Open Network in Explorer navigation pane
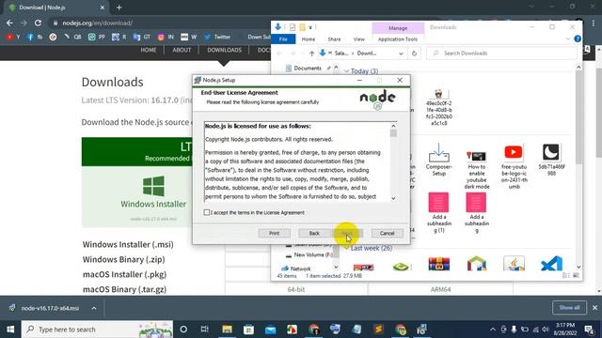The image size is (602, 338). [x=300, y=269]
